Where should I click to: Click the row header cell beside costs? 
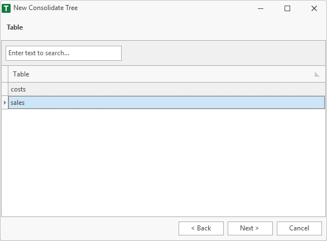(x=5, y=89)
